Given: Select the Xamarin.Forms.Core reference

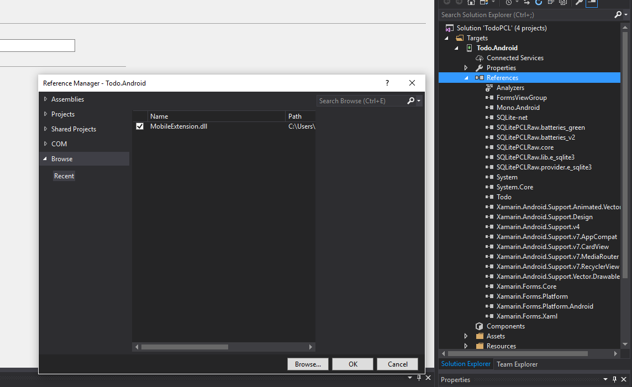Looking at the screenshot, I should [x=526, y=287].
